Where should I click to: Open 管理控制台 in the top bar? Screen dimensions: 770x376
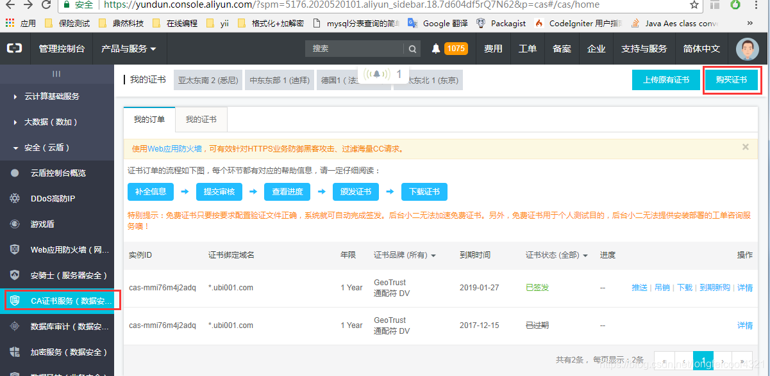pos(62,49)
